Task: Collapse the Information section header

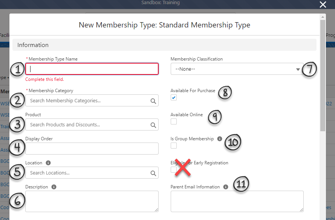Action: click(33, 45)
